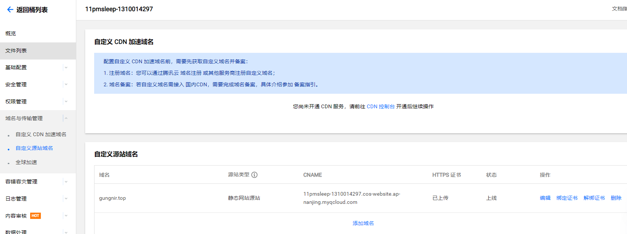
Task: Click the 国内CDN link in the notice
Action: click(x=196, y=85)
